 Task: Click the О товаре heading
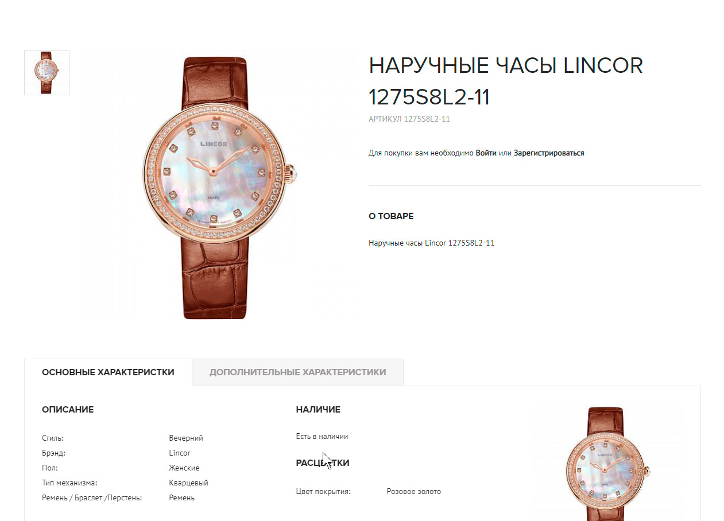pos(391,216)
